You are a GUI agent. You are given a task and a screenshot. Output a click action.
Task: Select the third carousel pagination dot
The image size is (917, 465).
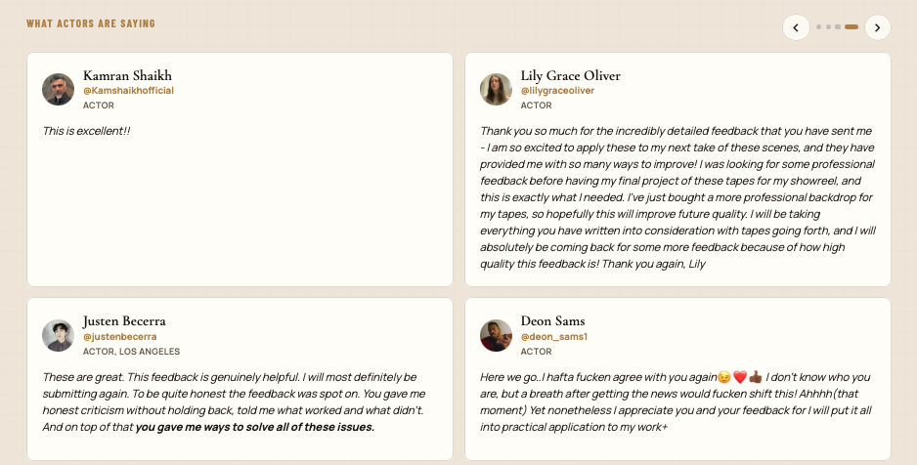[838, 27]
